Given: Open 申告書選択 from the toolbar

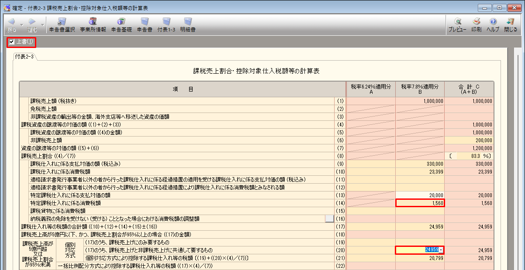Looking at the screenshot, I should click(x=62, y=25).
